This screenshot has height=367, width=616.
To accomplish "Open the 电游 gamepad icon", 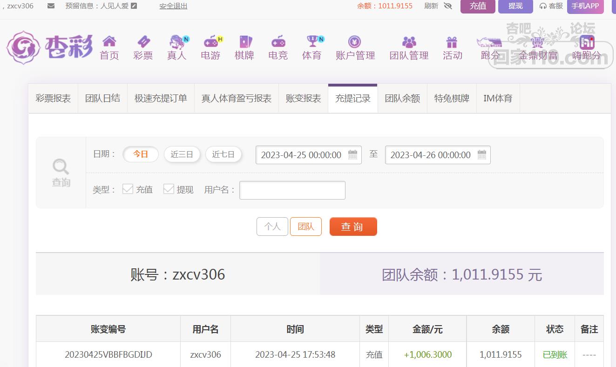I will click(x=211, y=42).
